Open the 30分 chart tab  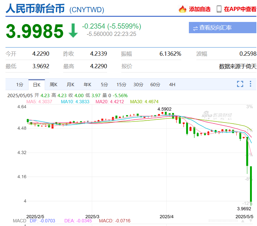[138, 85]
